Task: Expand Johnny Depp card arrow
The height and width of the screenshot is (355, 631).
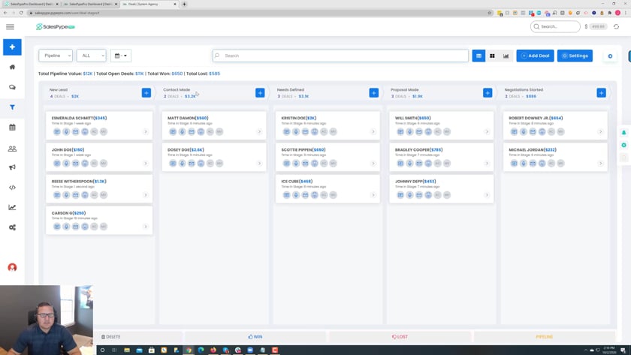Action: pos(487,195)
